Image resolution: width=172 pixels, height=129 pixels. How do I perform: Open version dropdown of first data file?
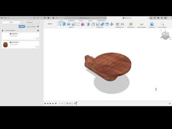point(37,38)
